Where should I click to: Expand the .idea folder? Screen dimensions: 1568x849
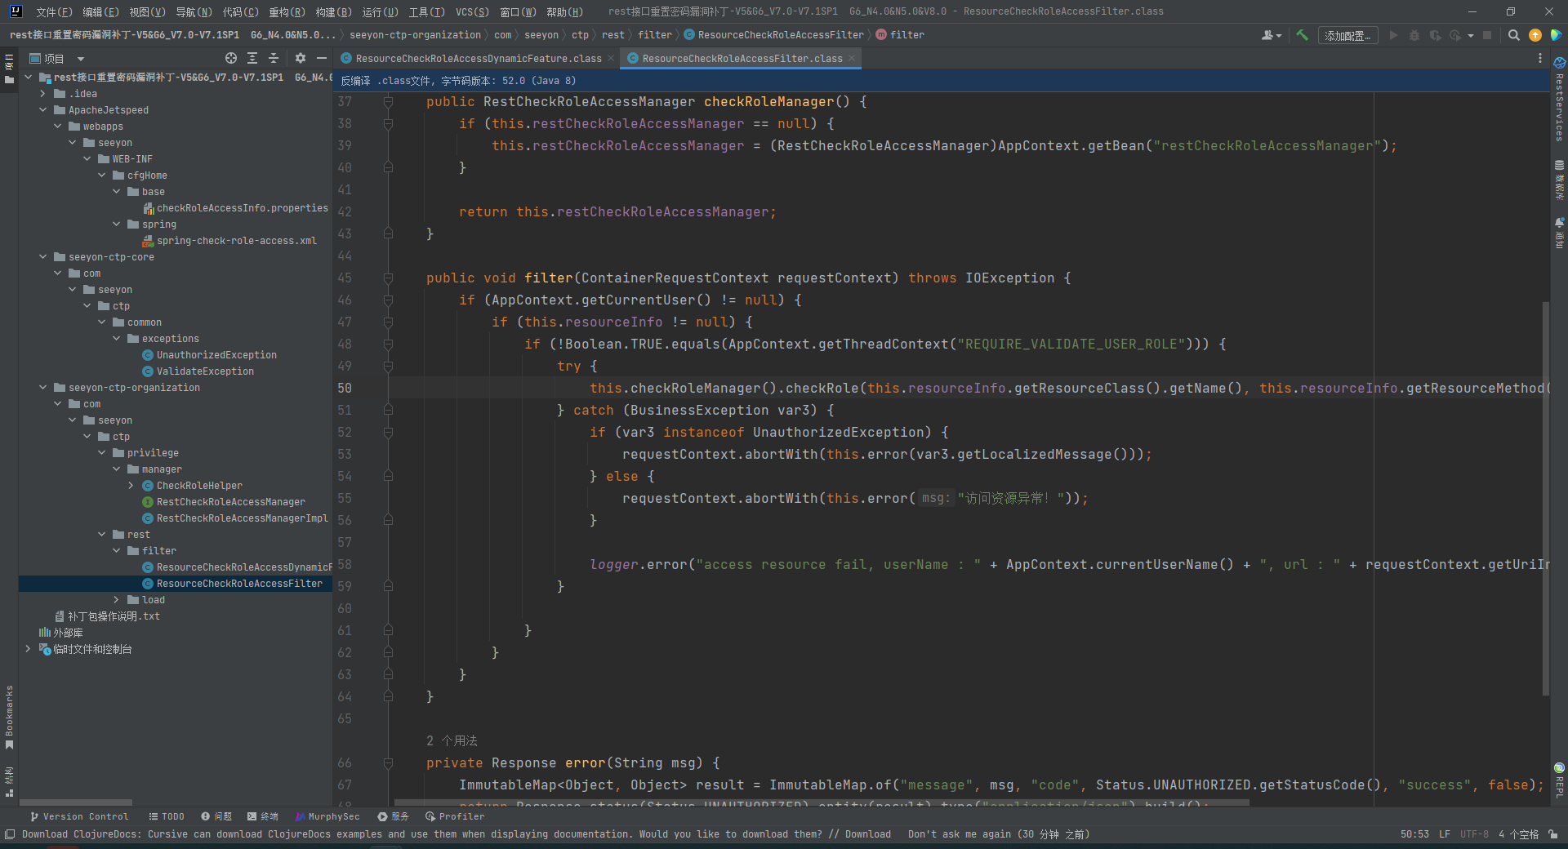click(42, 94)
